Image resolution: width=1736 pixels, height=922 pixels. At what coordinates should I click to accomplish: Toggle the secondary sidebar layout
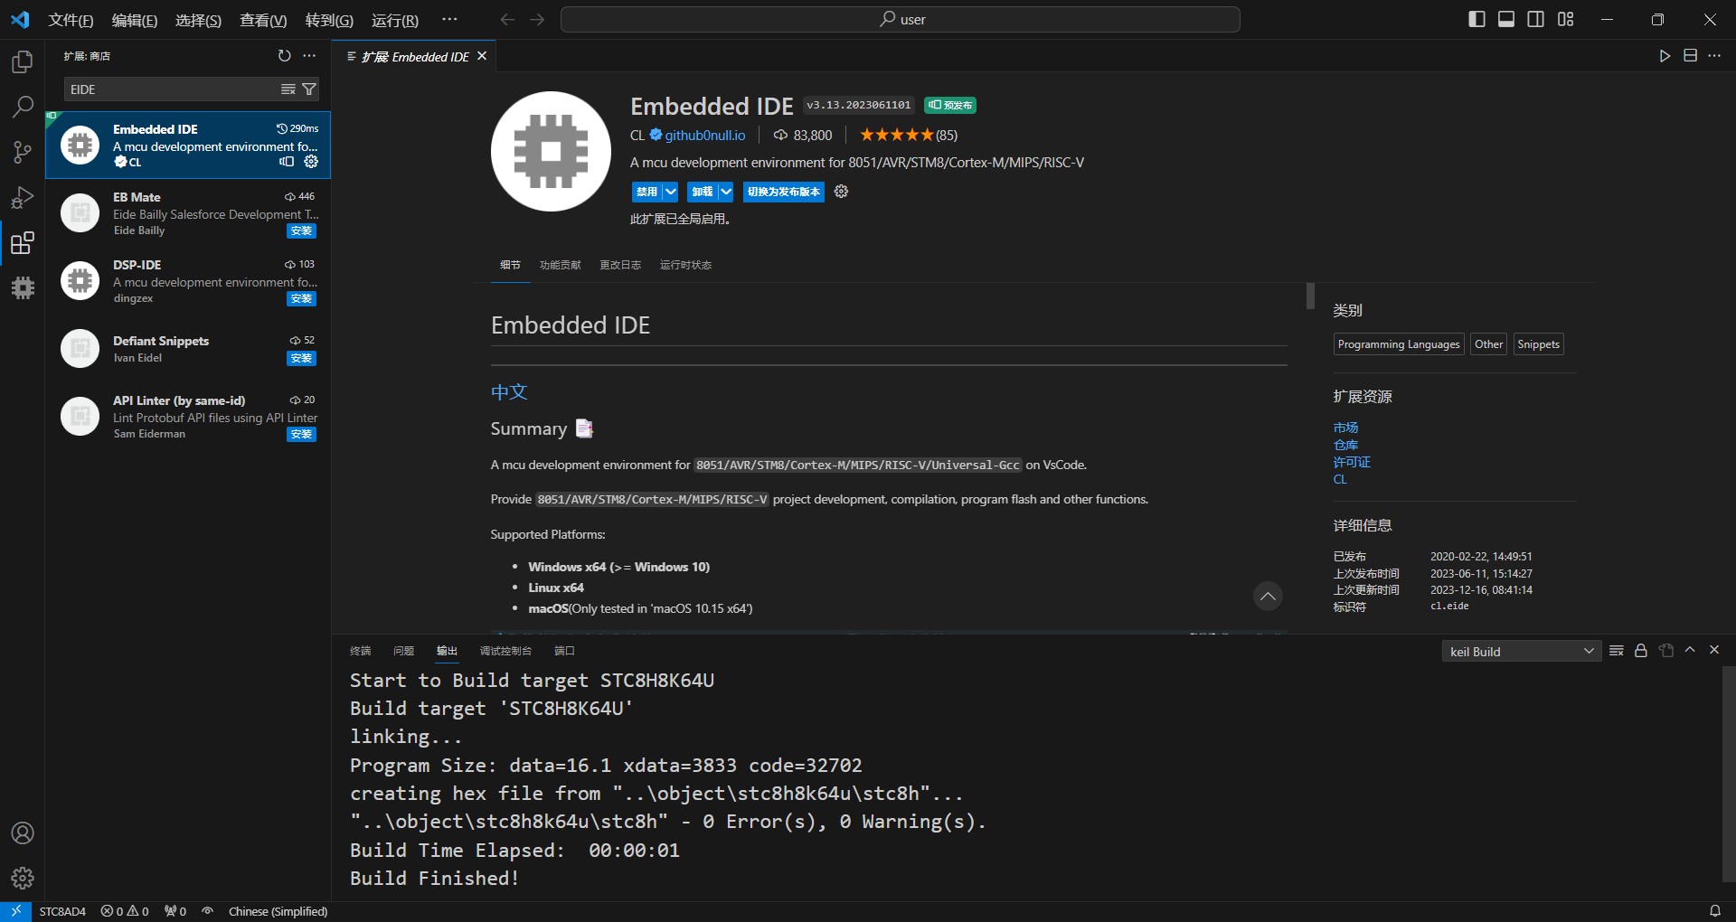point(1535,19)
